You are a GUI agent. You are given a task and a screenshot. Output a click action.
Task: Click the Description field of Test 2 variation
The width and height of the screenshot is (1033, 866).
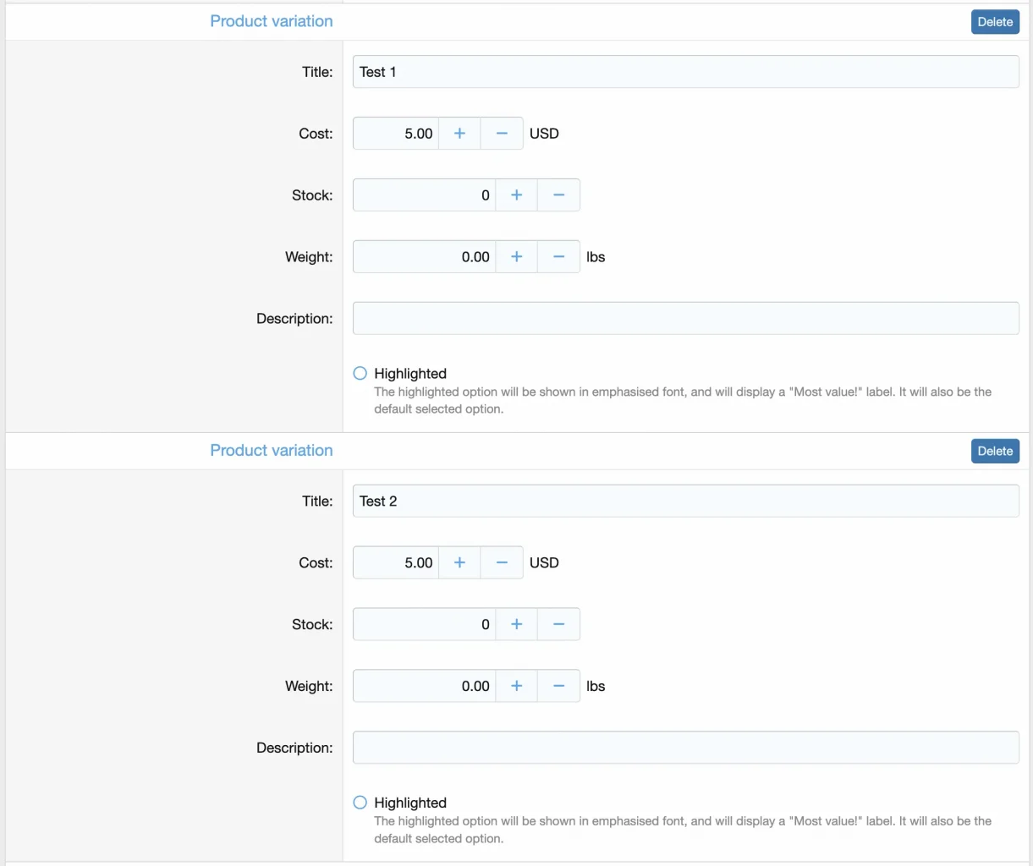point(685,748)
